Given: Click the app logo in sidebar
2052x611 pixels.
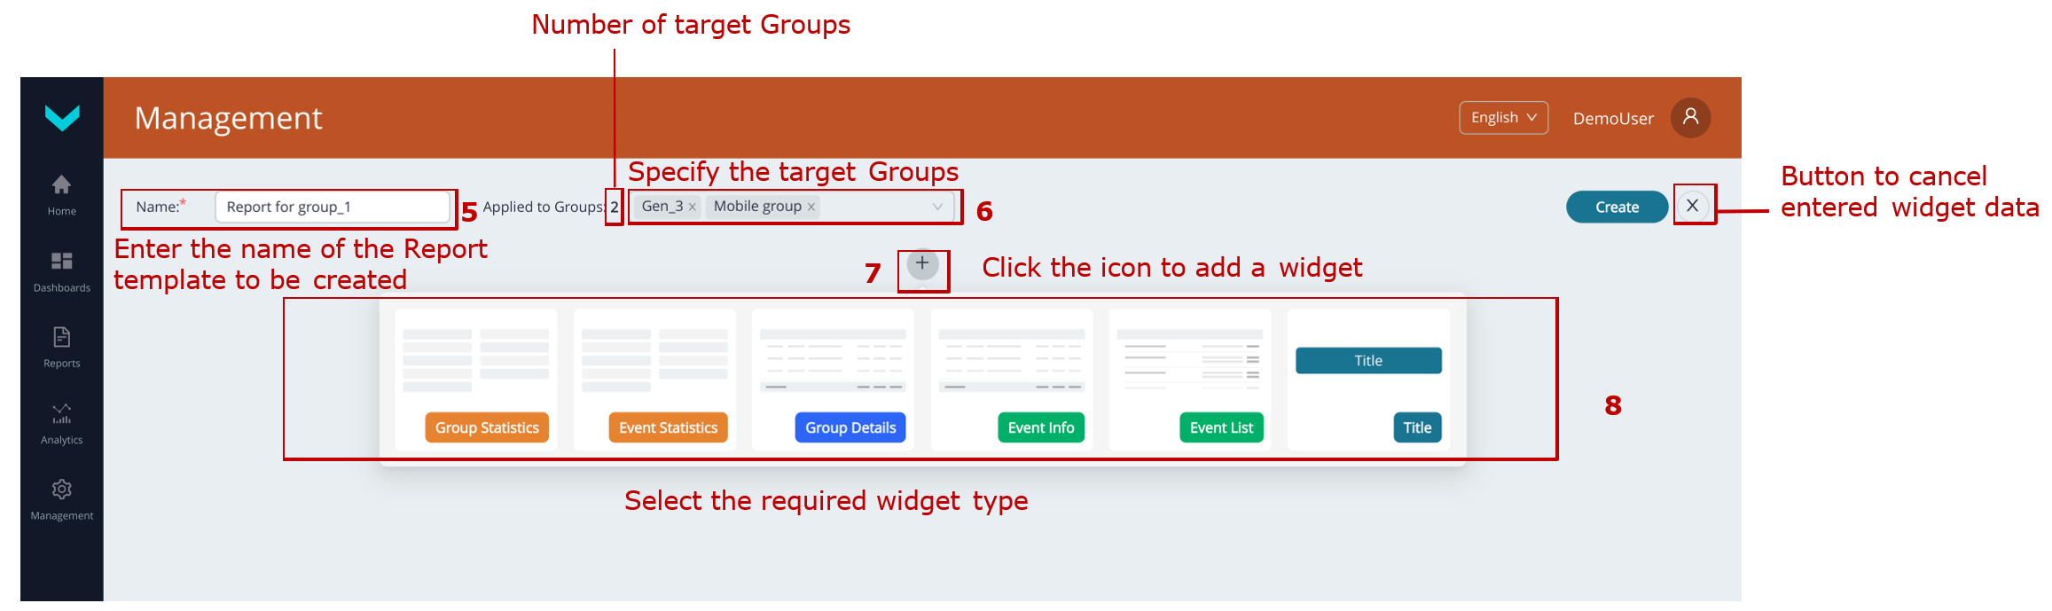Looking at the screenshot, I should (62, 117).
